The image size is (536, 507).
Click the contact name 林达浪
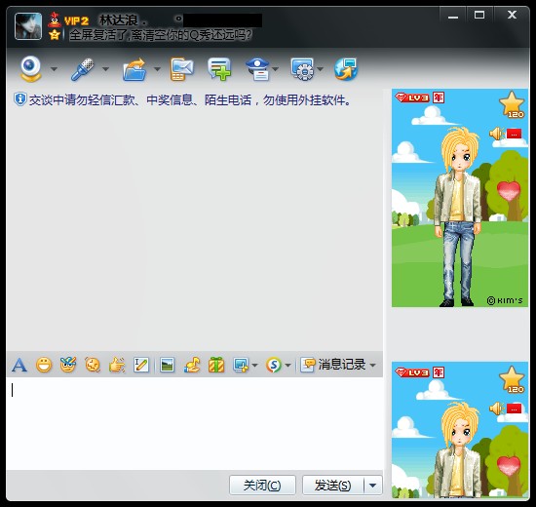pos(119,20)
